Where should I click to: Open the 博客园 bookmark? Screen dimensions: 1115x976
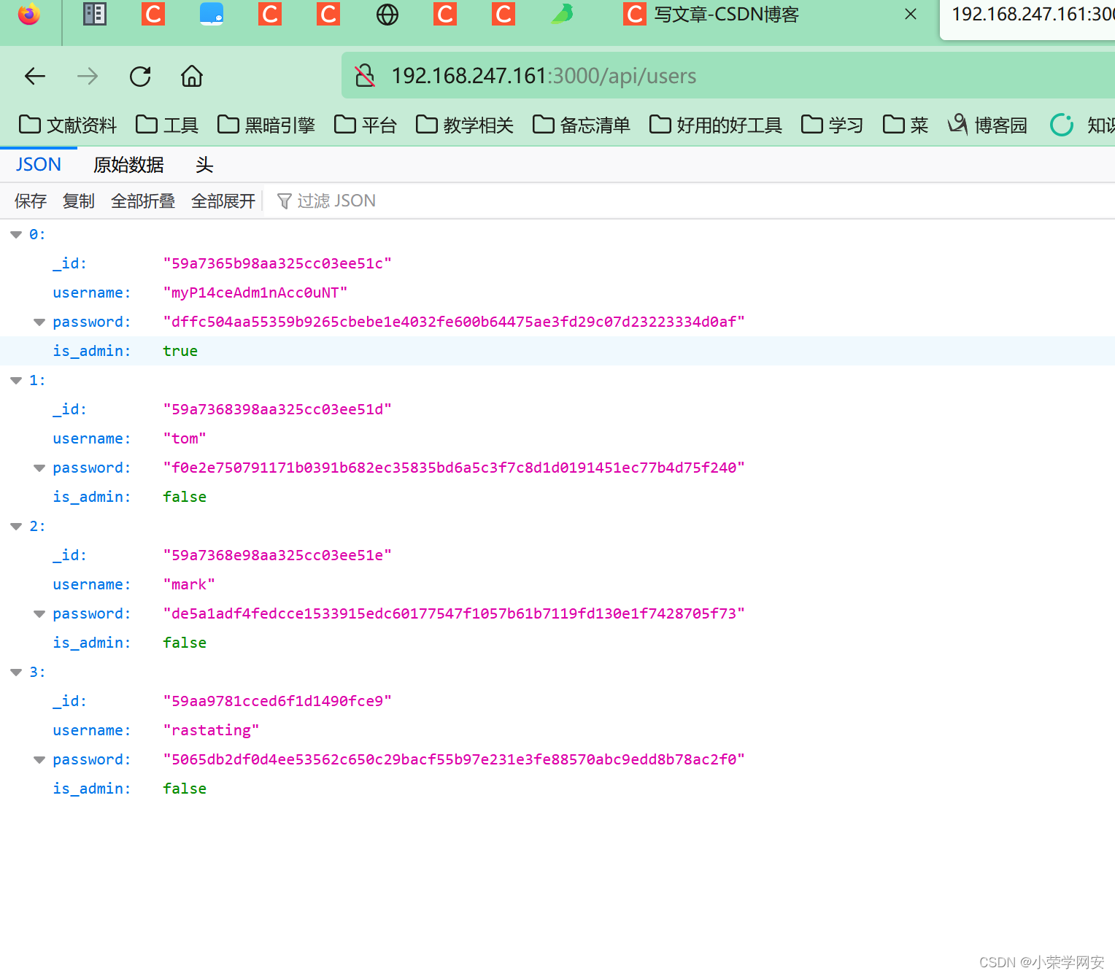[x=987, y=125]
